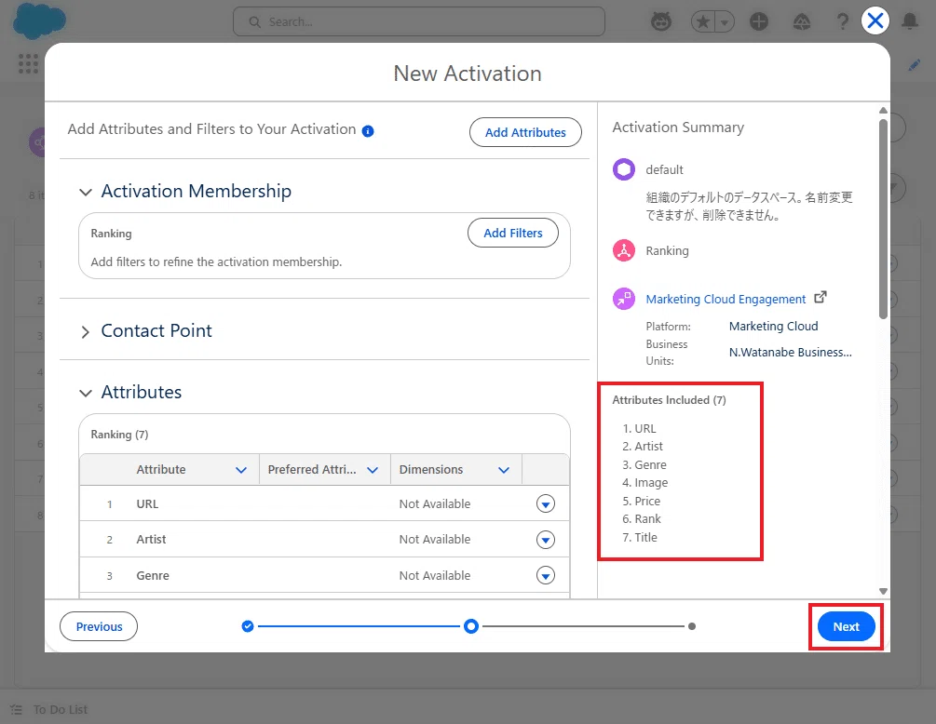The image size is (936, 724).
Task: Collapse the Activation Membership section
Action: (x=86, y=192)
